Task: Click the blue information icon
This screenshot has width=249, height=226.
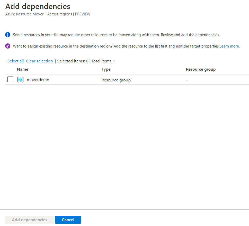Action: 8,35
